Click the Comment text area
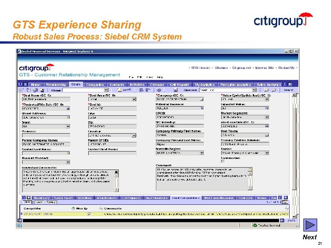The image size is (331, 248). point(202,179)
